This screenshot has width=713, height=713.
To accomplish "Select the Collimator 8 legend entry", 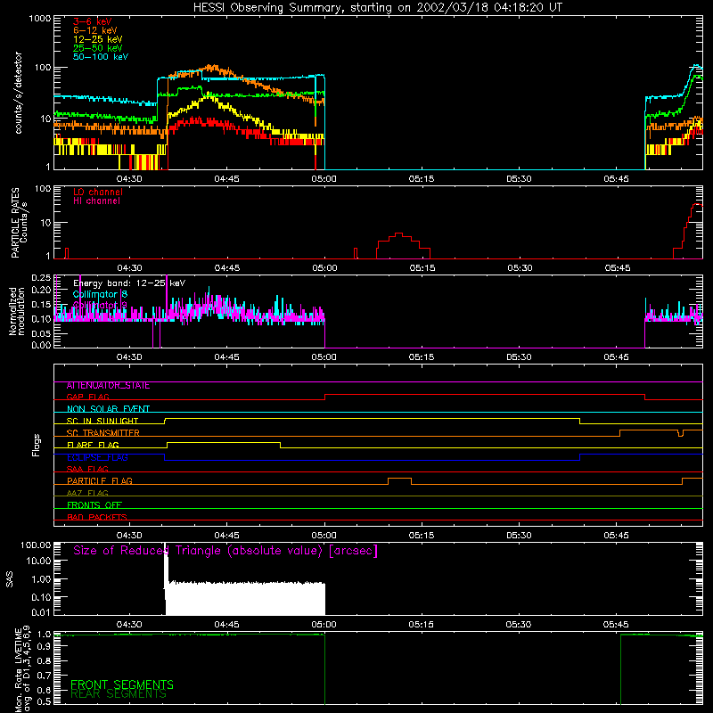I will 100,294.
